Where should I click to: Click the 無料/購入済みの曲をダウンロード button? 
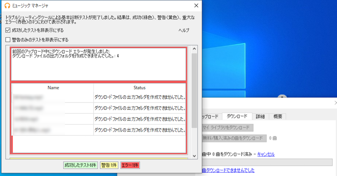pos(232,138)
